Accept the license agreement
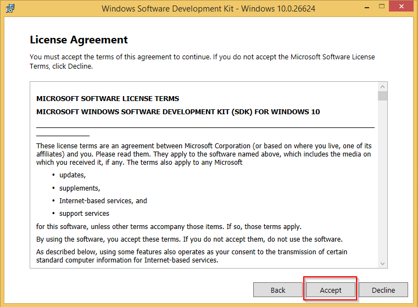 331,290
